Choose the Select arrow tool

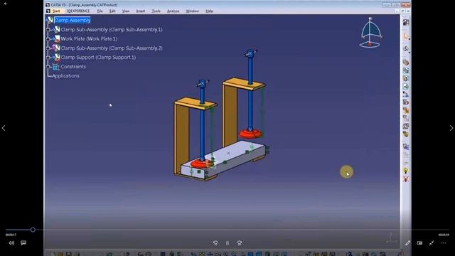[x=405, y=36]
